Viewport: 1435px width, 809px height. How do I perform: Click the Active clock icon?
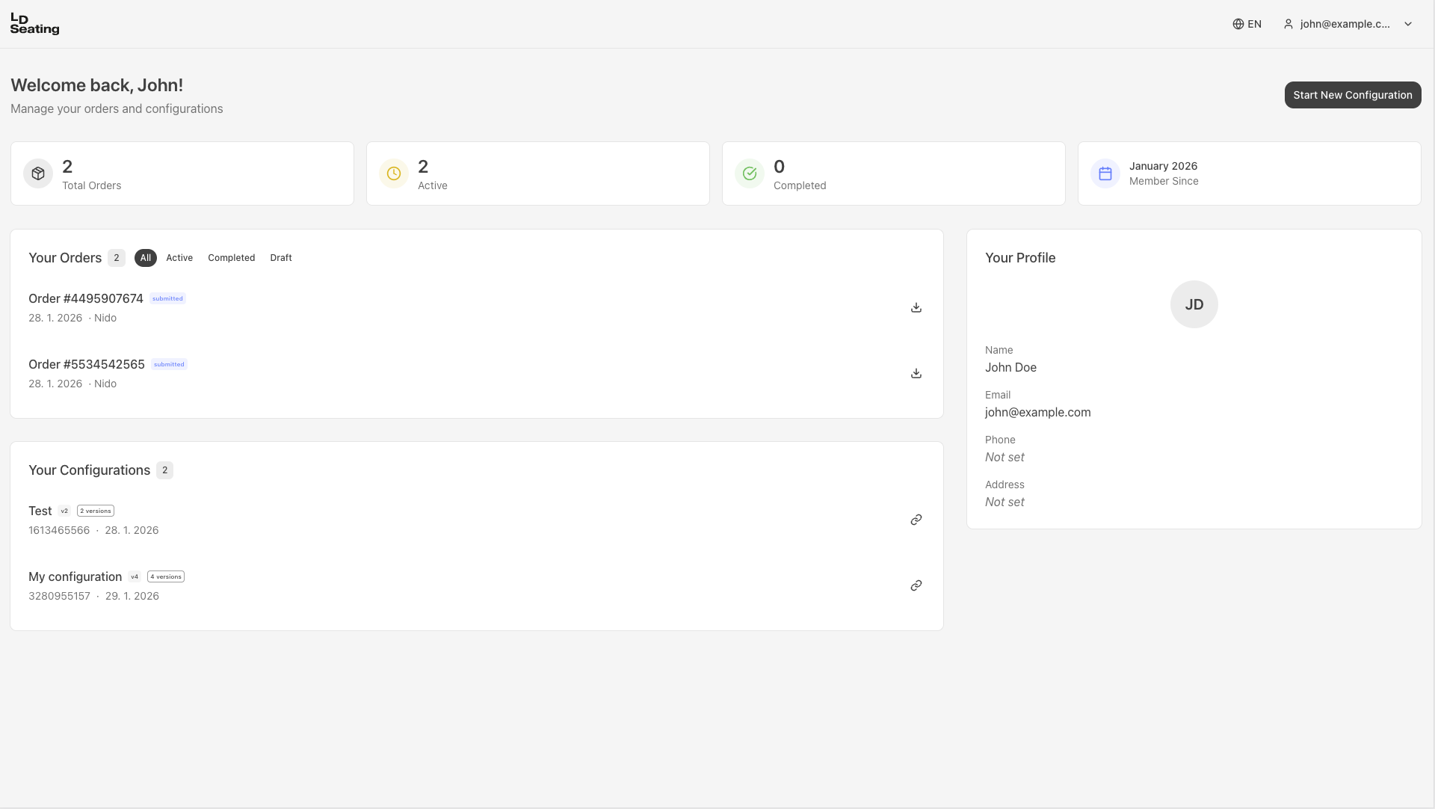[394, 173]
